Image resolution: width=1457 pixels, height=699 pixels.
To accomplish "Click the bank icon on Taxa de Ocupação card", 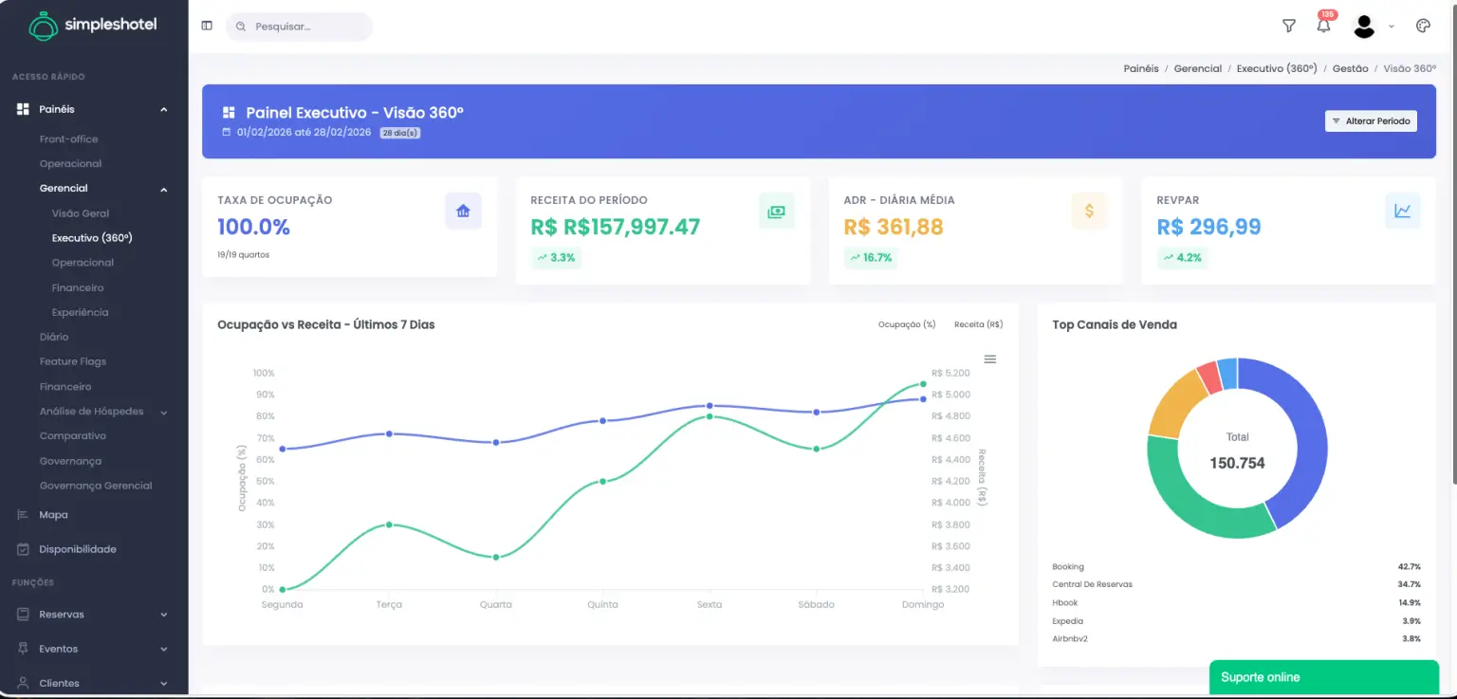I will point(463,211).
